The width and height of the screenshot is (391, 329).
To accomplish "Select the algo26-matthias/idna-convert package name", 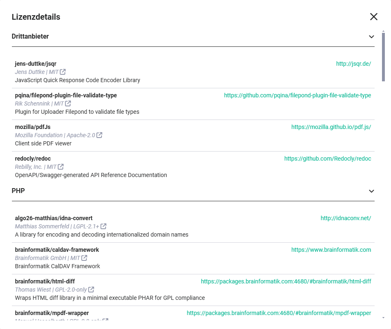I will tap(54, 218).
